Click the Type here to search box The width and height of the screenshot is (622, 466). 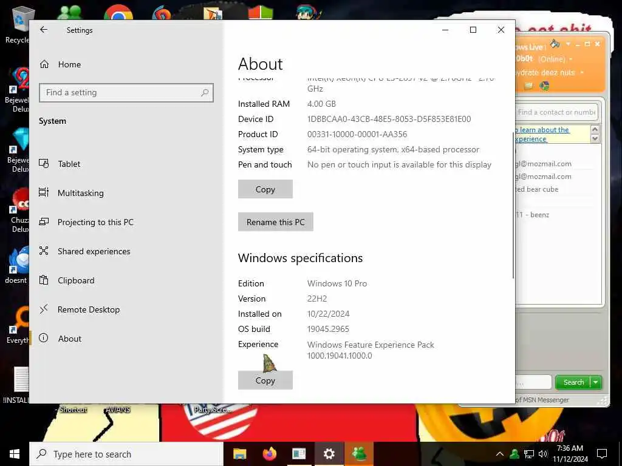(126, 454)
